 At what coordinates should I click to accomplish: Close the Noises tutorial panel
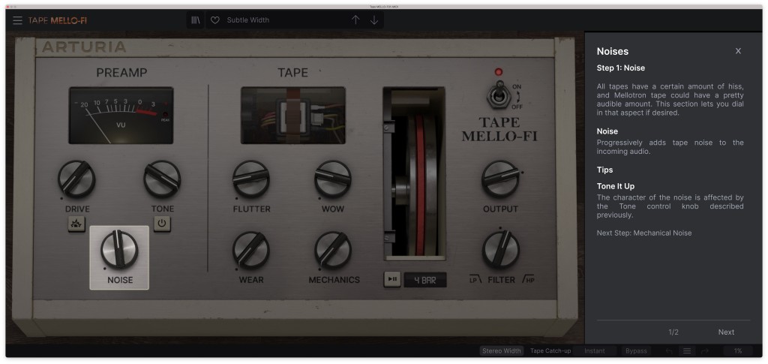738,51
